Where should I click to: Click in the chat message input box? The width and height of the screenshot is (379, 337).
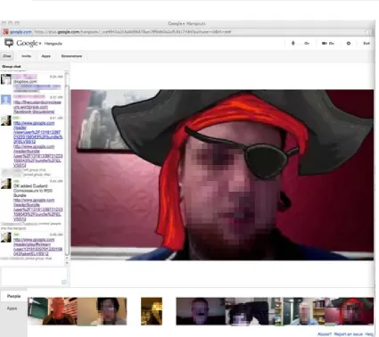click(34, 276)
